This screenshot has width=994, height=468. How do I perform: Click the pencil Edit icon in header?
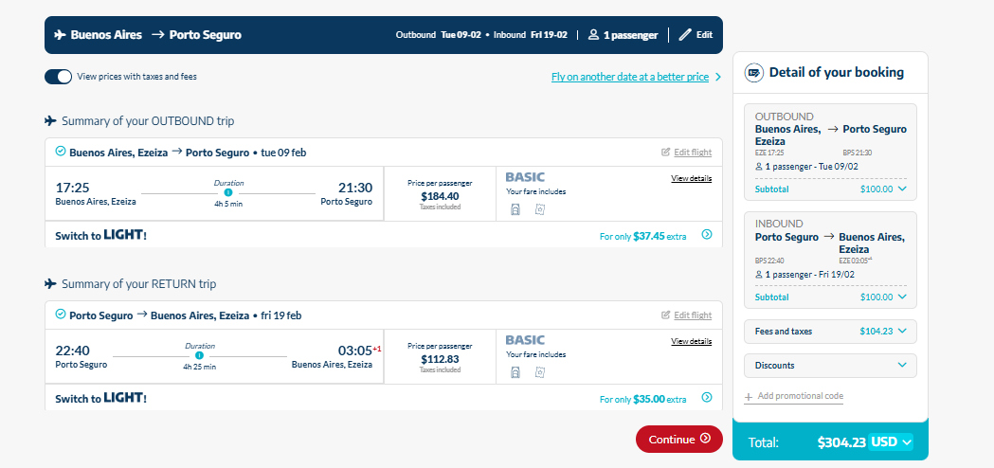point(685,35)
